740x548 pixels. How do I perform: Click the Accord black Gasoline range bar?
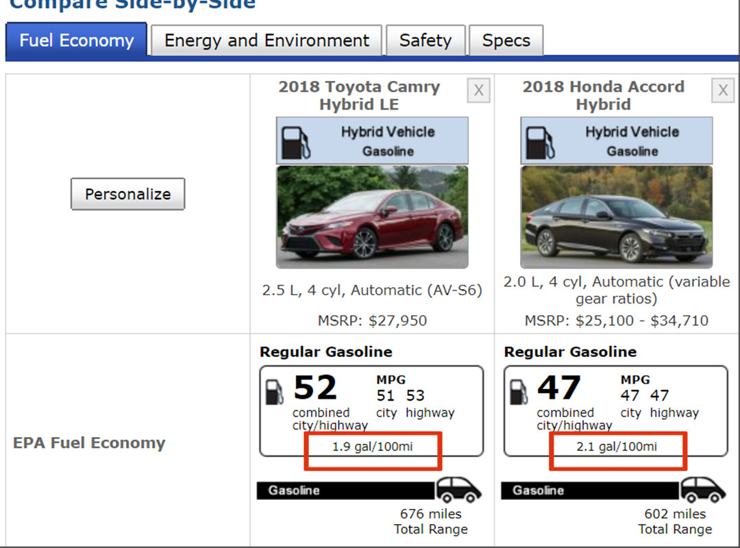[590, 490]
